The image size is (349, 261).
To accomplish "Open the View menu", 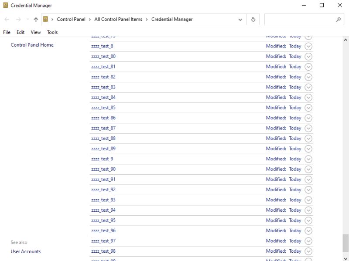I will [36, 32].
